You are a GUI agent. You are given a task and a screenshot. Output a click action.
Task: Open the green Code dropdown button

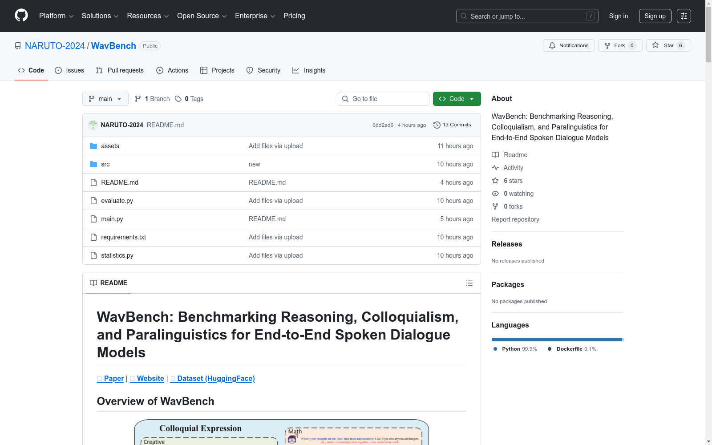point(457,99)
